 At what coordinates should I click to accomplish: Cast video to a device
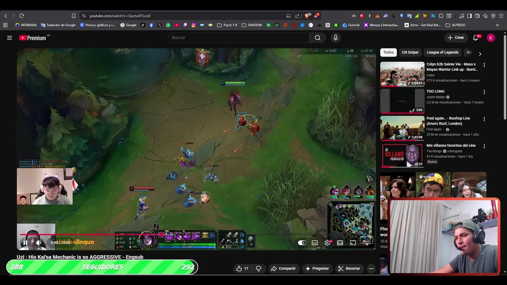(x=353, y=243)
